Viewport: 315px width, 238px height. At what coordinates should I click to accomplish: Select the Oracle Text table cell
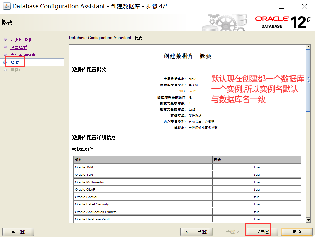[143, 175]
